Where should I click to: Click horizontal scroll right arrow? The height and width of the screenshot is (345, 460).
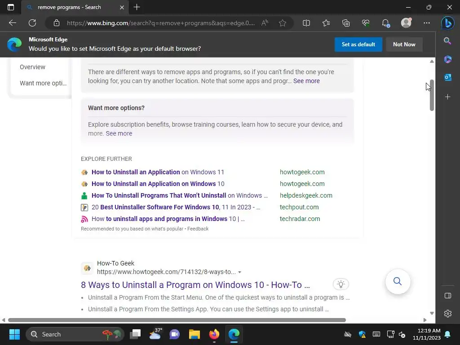[x=425, y=320]
